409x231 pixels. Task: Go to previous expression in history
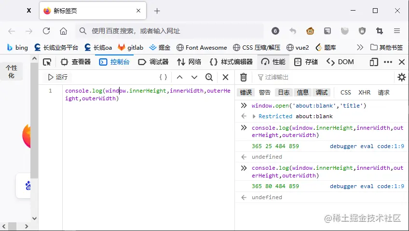(x=180, y=77)
